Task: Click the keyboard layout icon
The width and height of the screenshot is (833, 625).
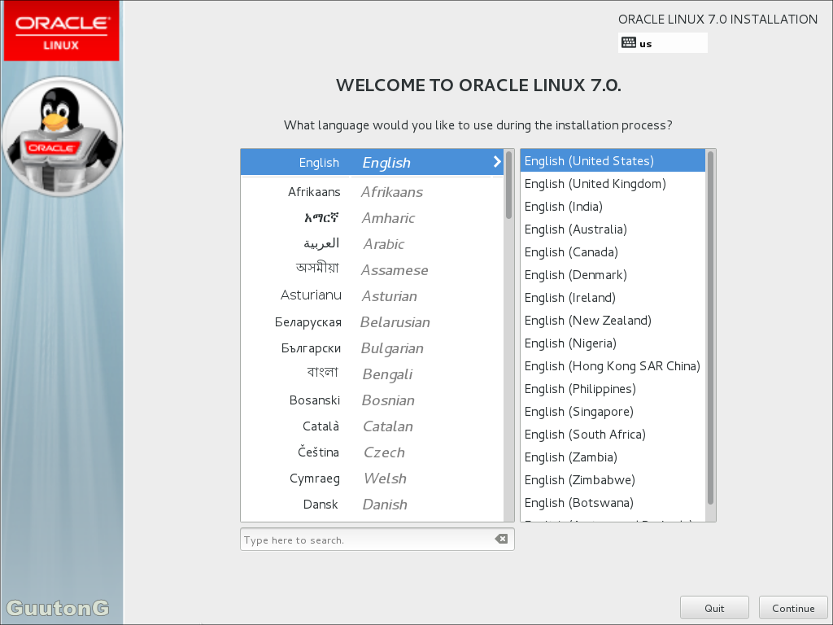Action: click(x=629, y=42)
